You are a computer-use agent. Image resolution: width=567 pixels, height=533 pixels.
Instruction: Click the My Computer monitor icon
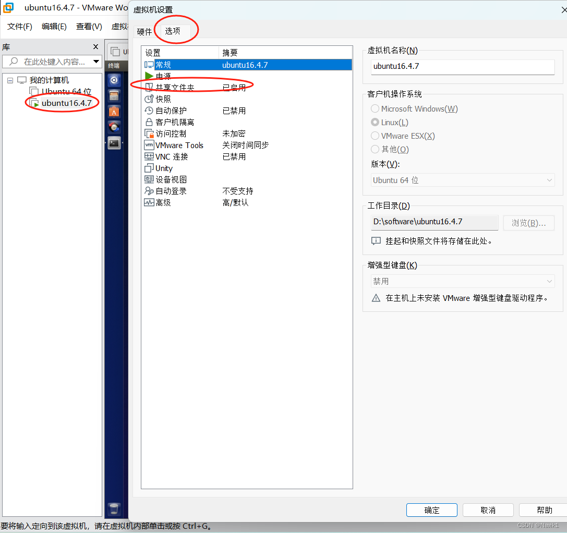click(x=22, y=80)
